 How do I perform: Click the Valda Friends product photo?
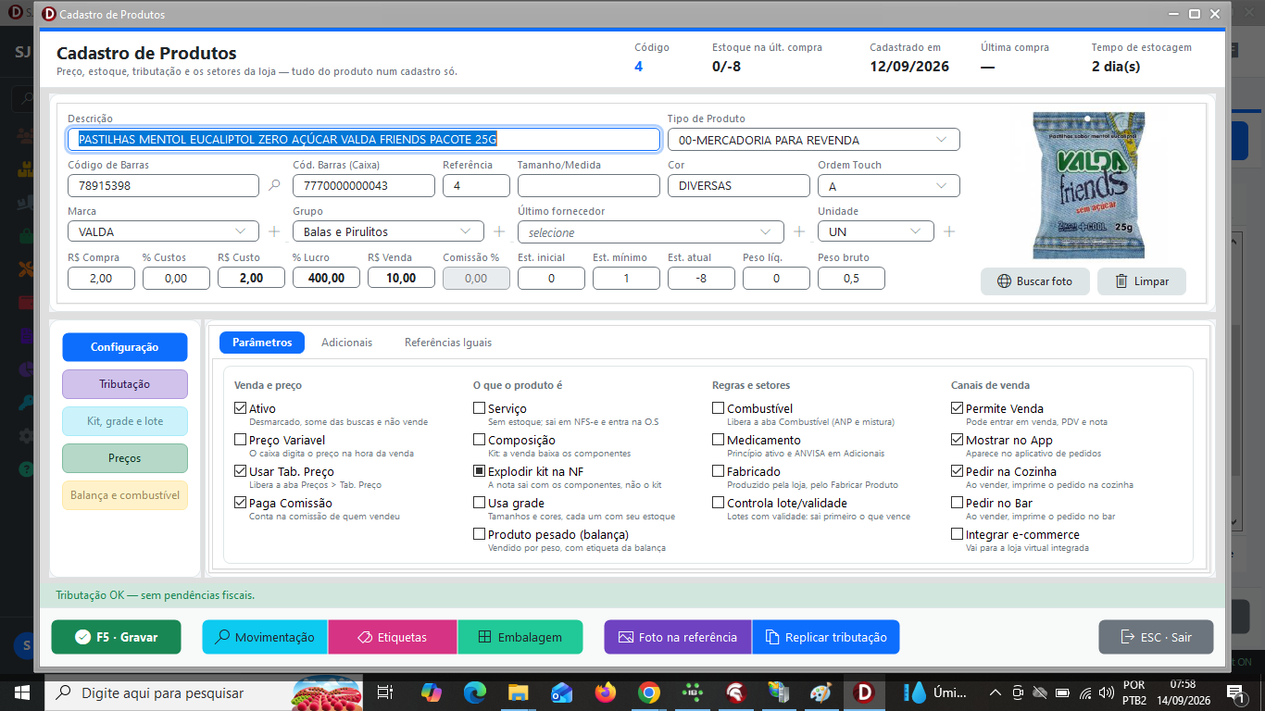point(1088,185)
